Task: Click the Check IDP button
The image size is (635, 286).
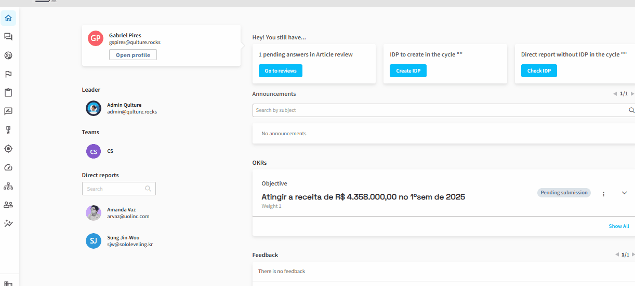Action: 538,71
